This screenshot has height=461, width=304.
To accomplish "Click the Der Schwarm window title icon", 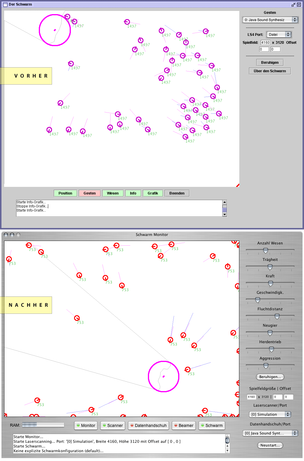I will pyautogui.click(x=5, y=4).
